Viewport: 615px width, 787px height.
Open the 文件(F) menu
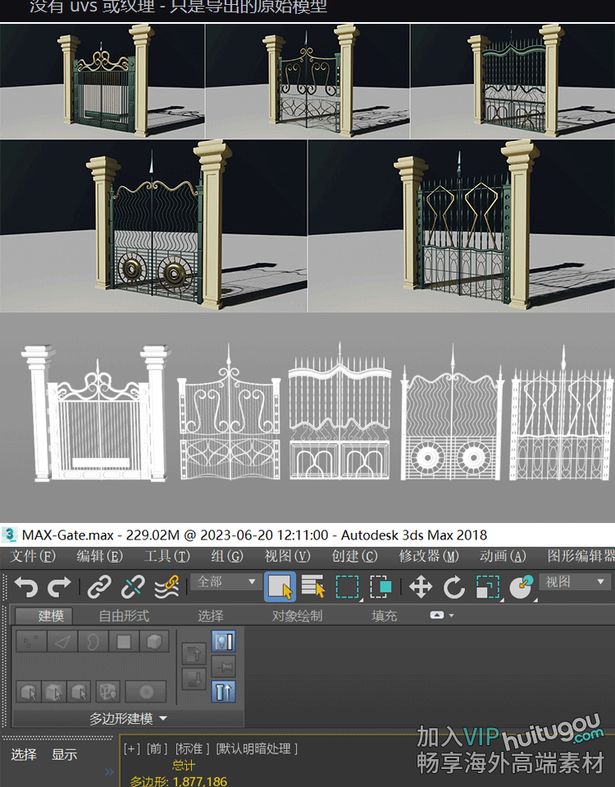[x=33, y=556]
